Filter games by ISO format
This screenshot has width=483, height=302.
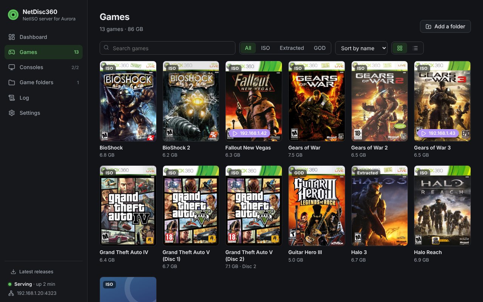click(266, 48)
